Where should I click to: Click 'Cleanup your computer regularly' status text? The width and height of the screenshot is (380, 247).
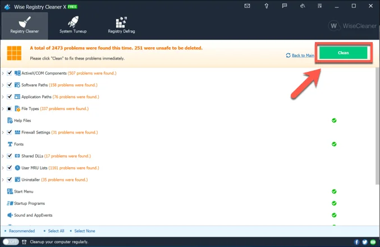click(x=59, y=242)
